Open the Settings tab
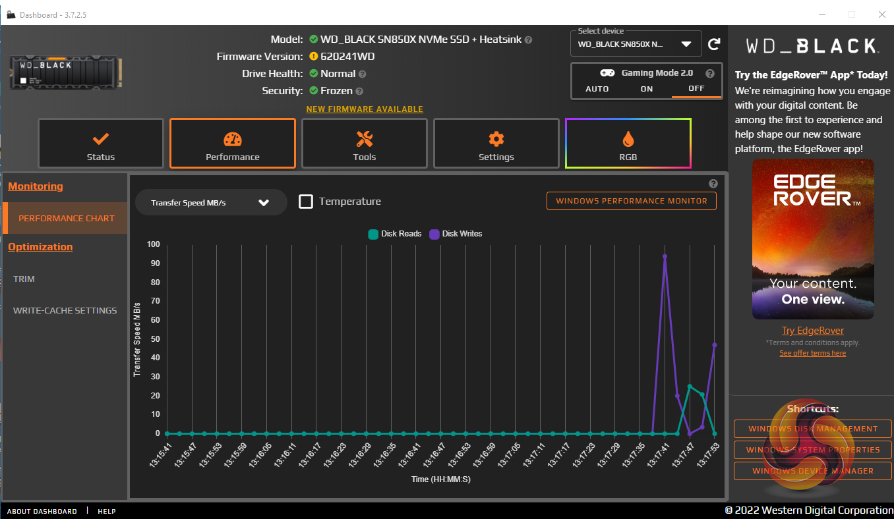894x519 pixels. 496,144
